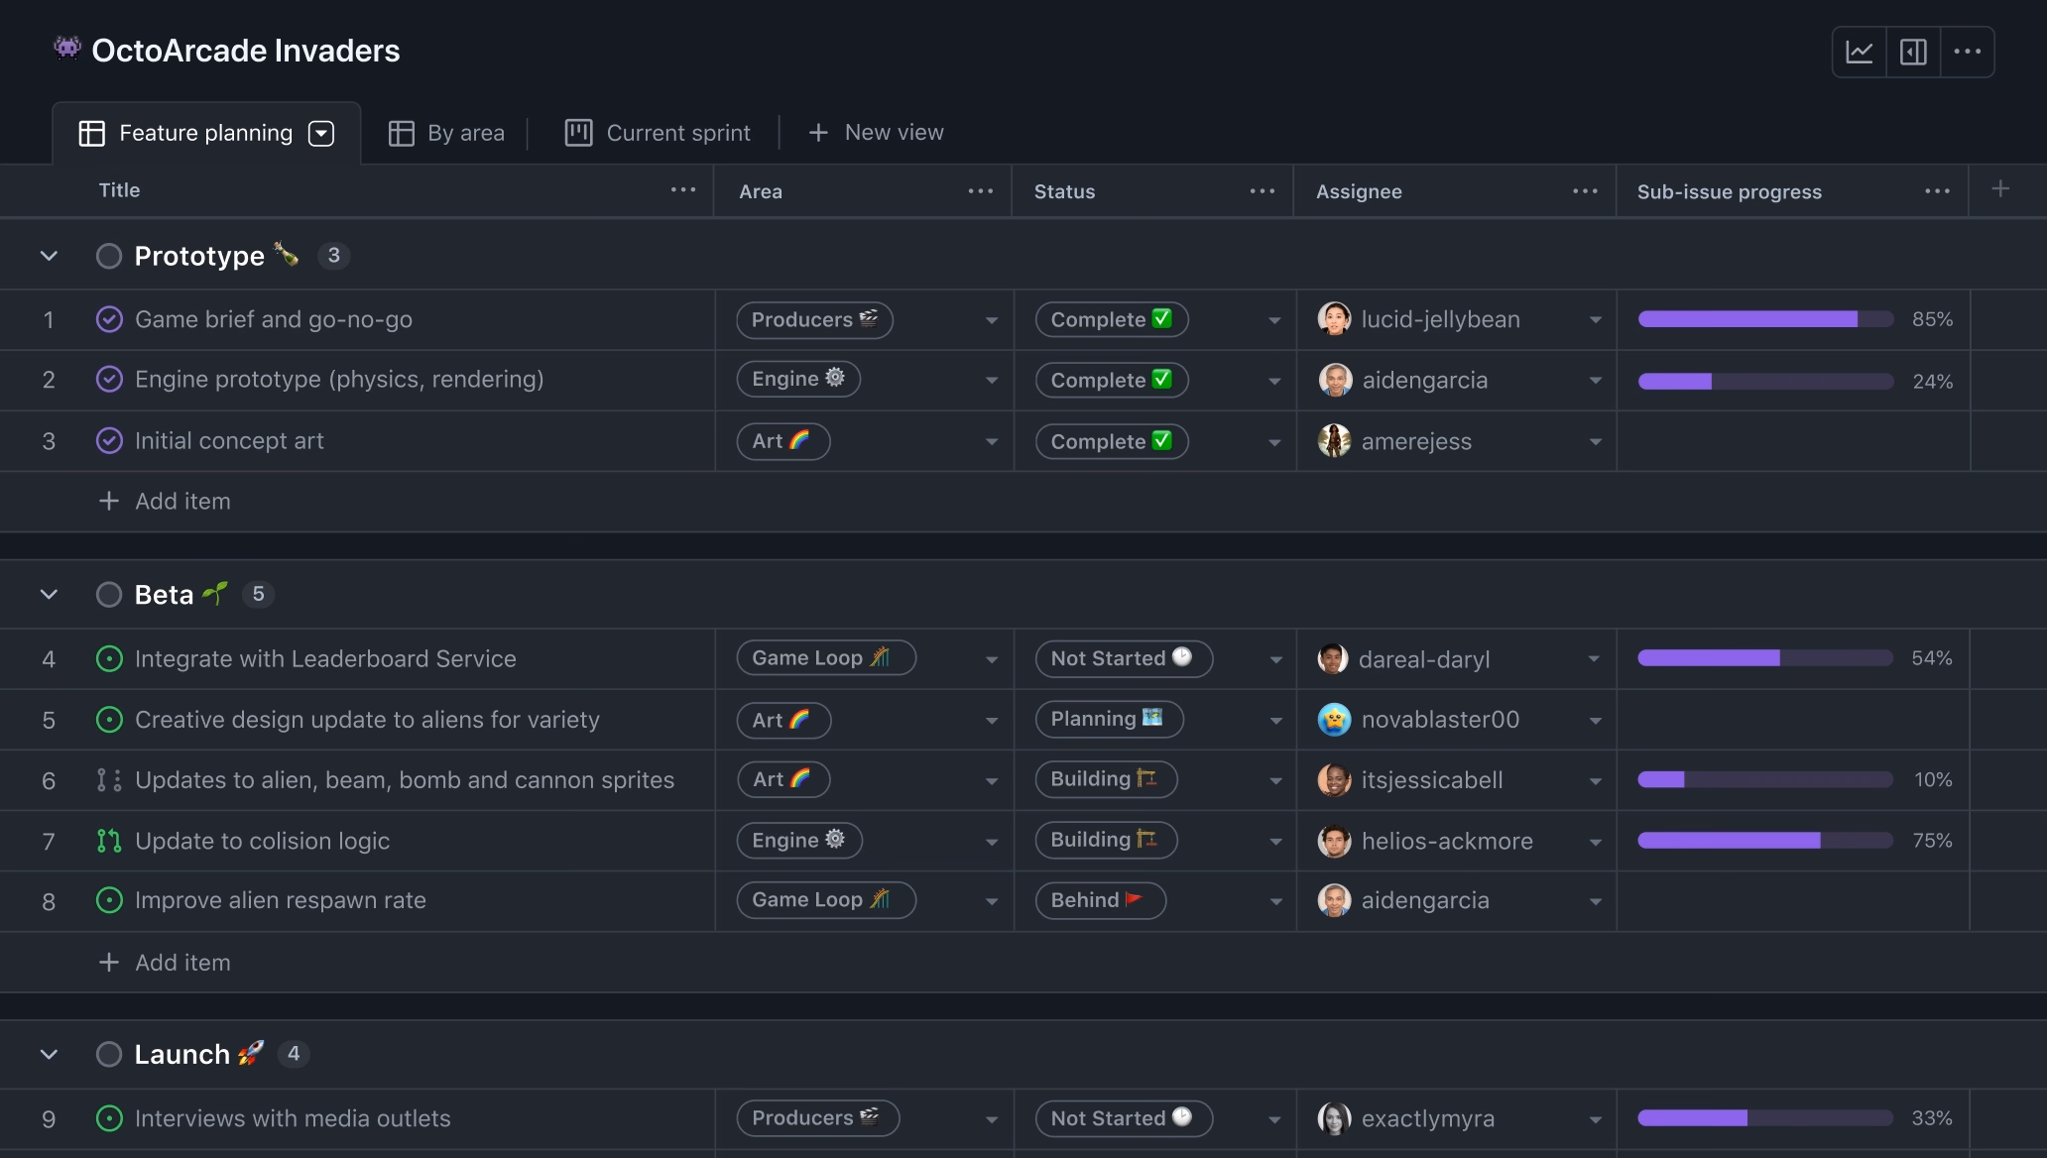Image resolution: width=2047 pixels, height=1158 pixels.
Task: Click the table icon on Feature planning tab
Action: tap(91, 132)
